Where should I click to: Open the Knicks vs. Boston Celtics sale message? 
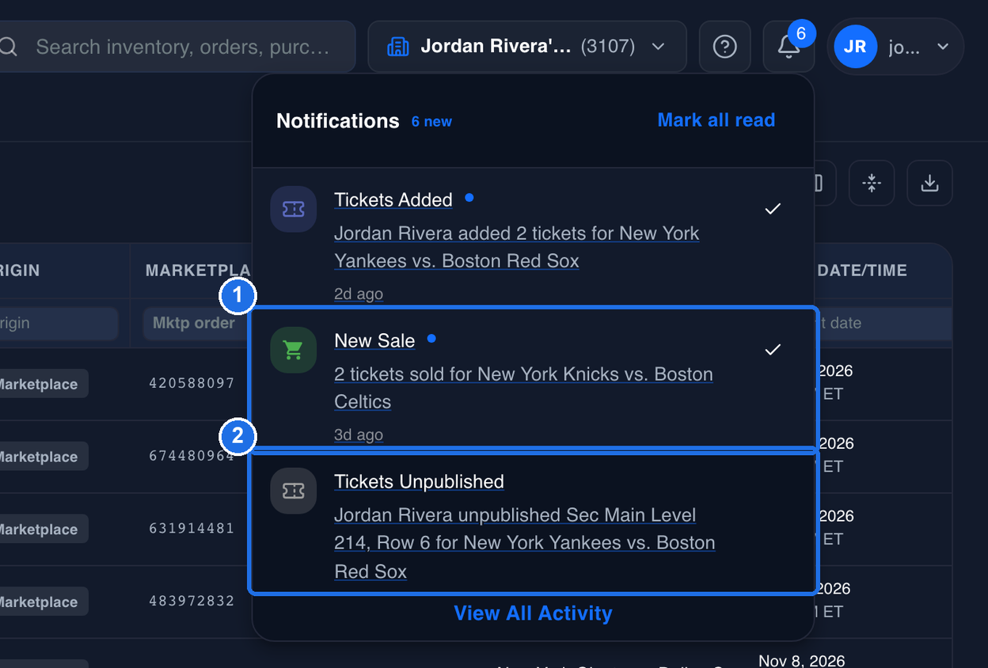click(x=523, y=388)
